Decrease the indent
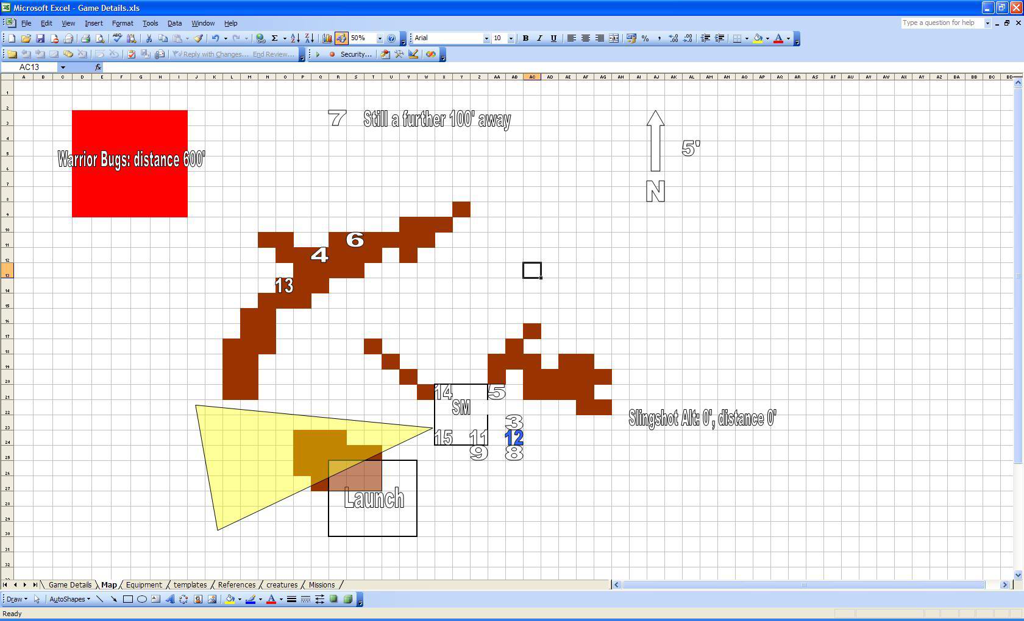Screen dimensions: 1024x621 705,38
